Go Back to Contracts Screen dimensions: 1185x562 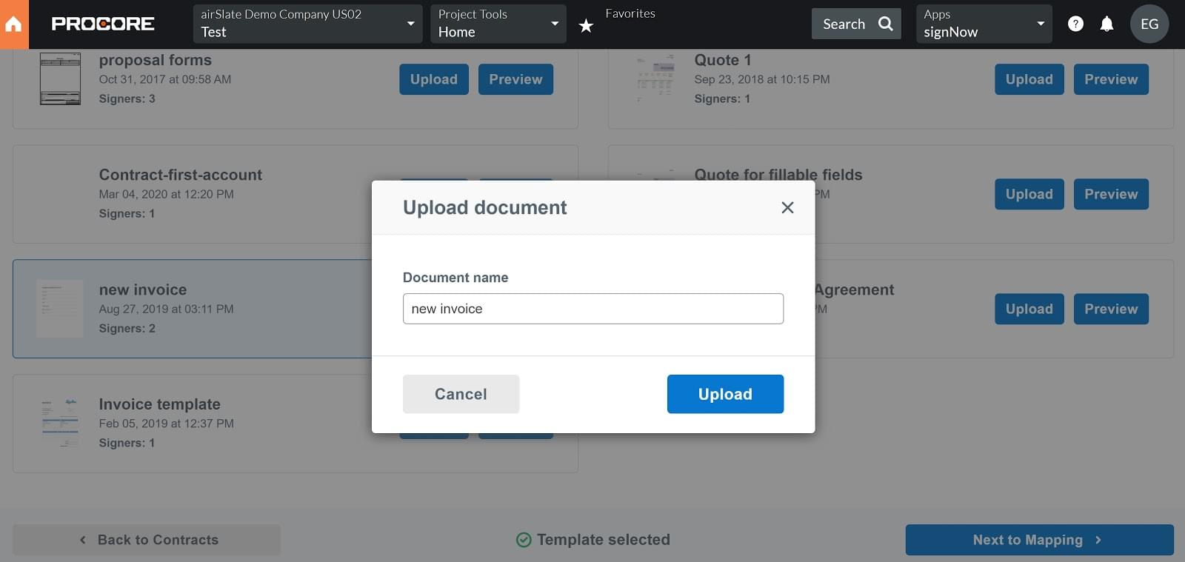pos(147,540)
